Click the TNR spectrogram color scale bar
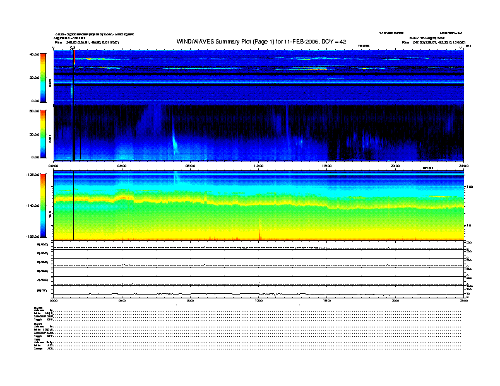This screenshot has height=386, width=500. pyautogui.click(x=43, y=206)
